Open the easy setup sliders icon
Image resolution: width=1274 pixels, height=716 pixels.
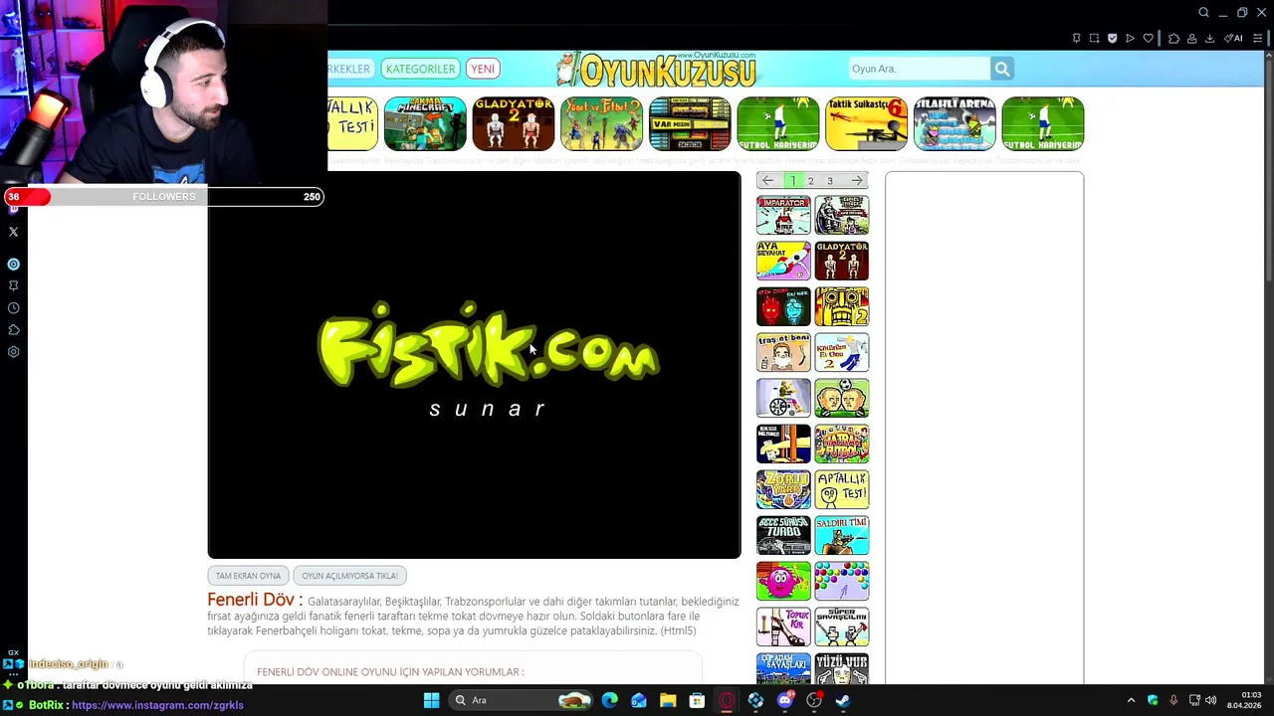[1257, 38]
